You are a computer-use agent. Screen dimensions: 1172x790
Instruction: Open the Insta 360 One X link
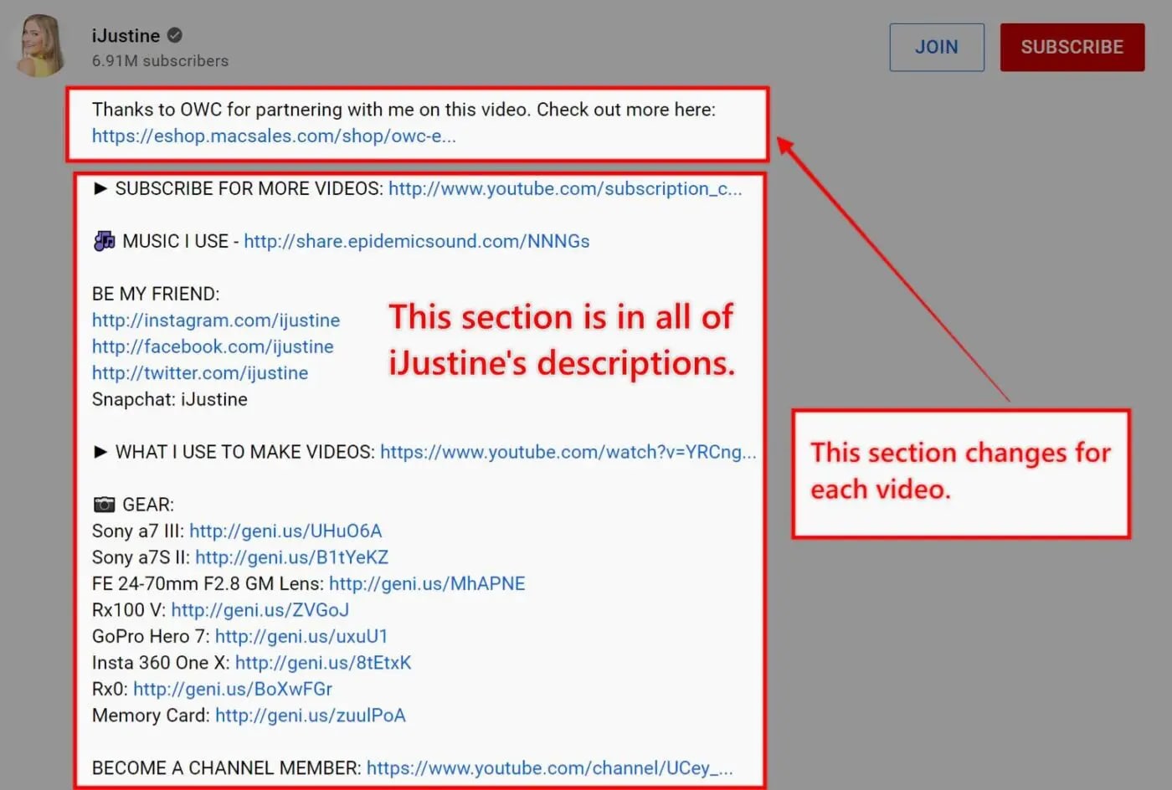[324, 662]
